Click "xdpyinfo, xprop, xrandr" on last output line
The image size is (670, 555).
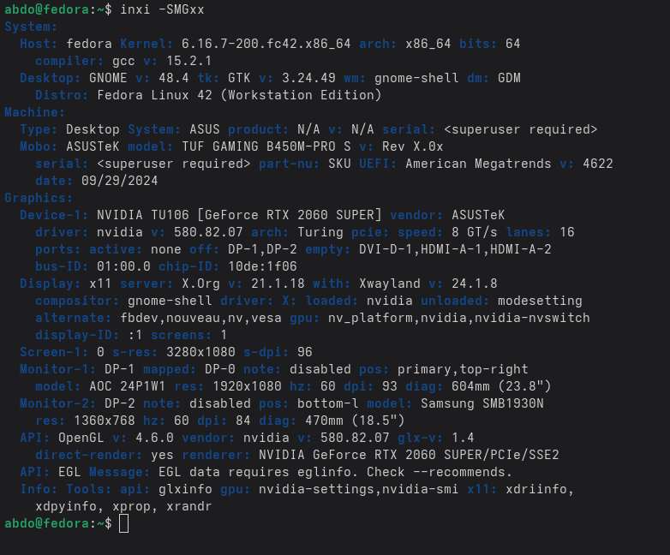pyautogui.click(x=123, y=506)
